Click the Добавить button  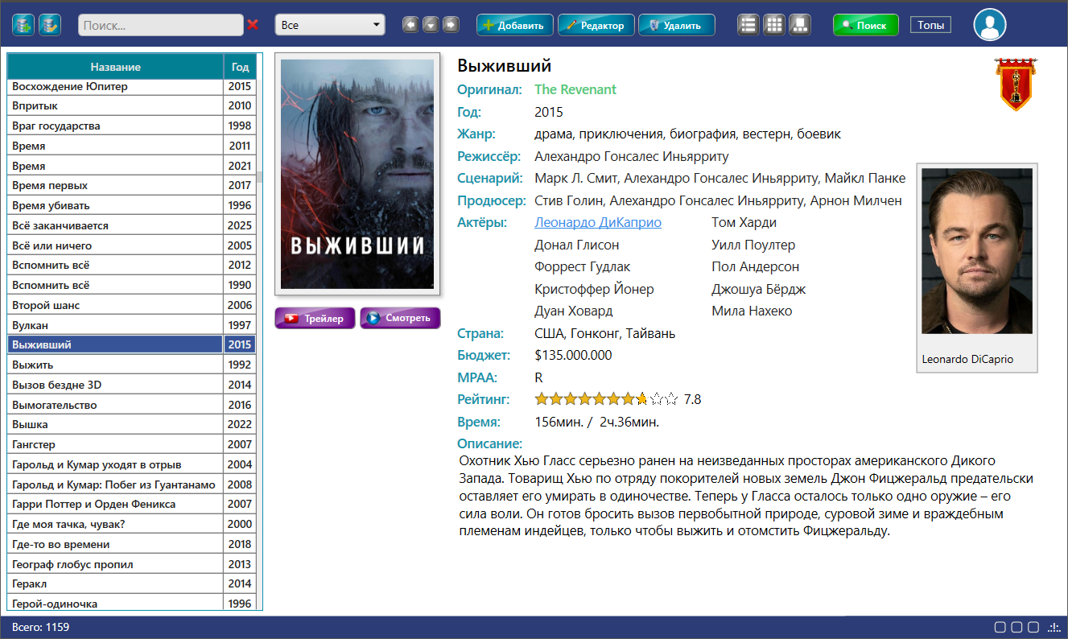coord(515,25)
